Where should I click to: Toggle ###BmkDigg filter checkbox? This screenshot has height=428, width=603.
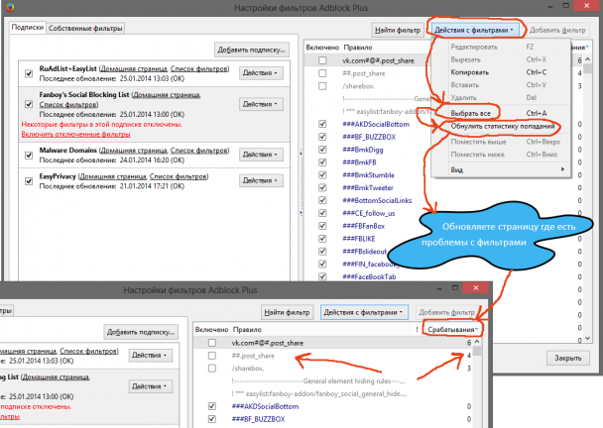(322, 150)
